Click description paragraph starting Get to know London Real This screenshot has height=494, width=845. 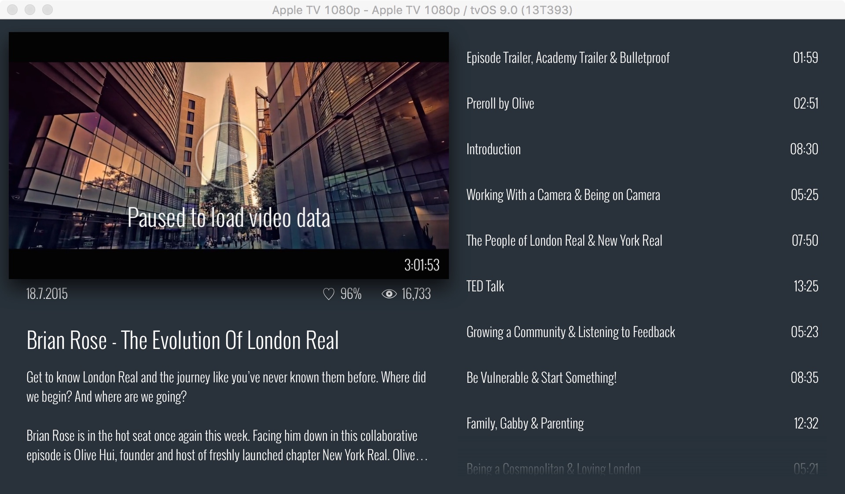click(226, 387)
